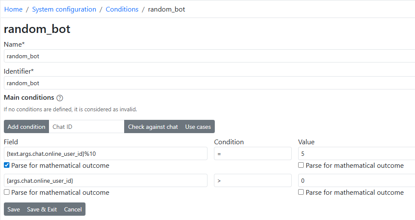This screenshot has height=220, width=415.
Task: Click the second condition operator field containing >
Action: pos(253,181)
